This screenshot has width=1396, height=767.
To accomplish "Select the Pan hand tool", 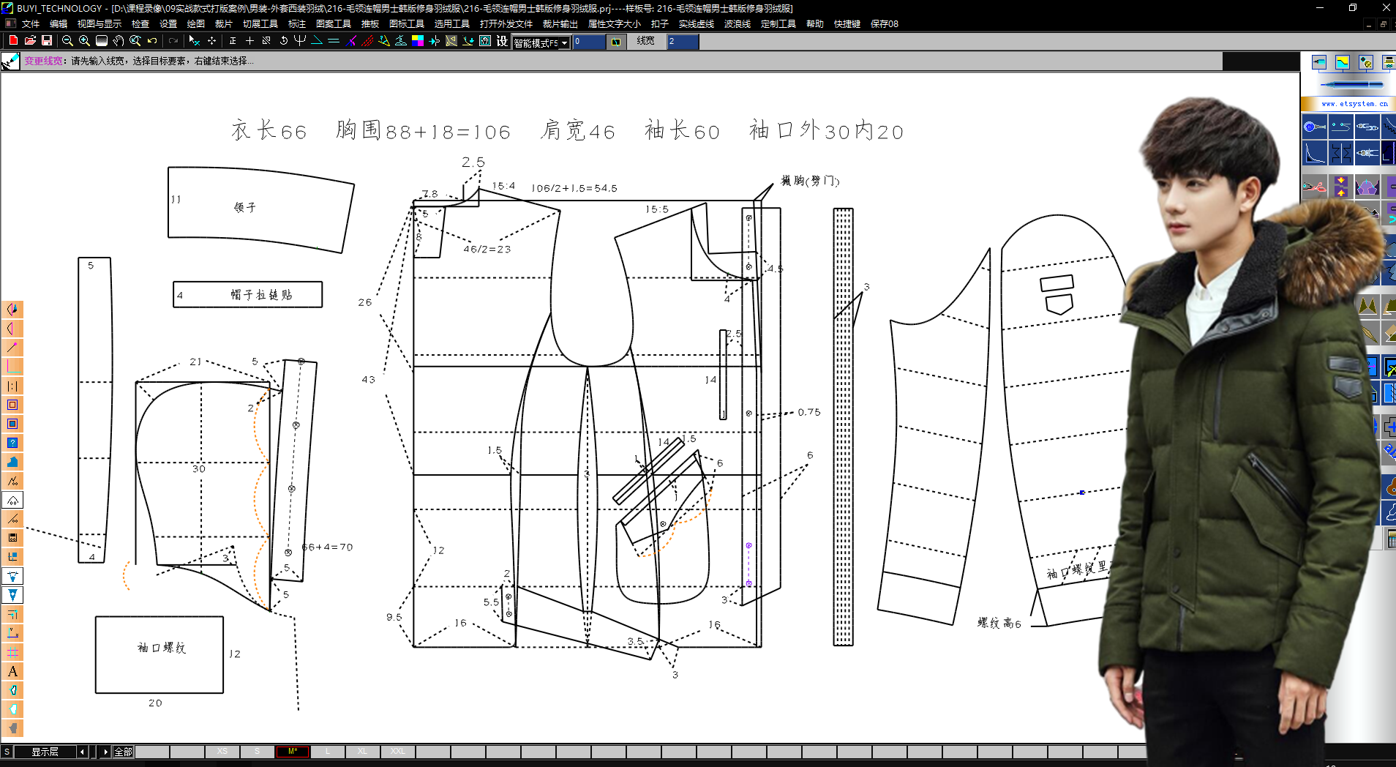I will pyautogui.click(x=118, y=41).
